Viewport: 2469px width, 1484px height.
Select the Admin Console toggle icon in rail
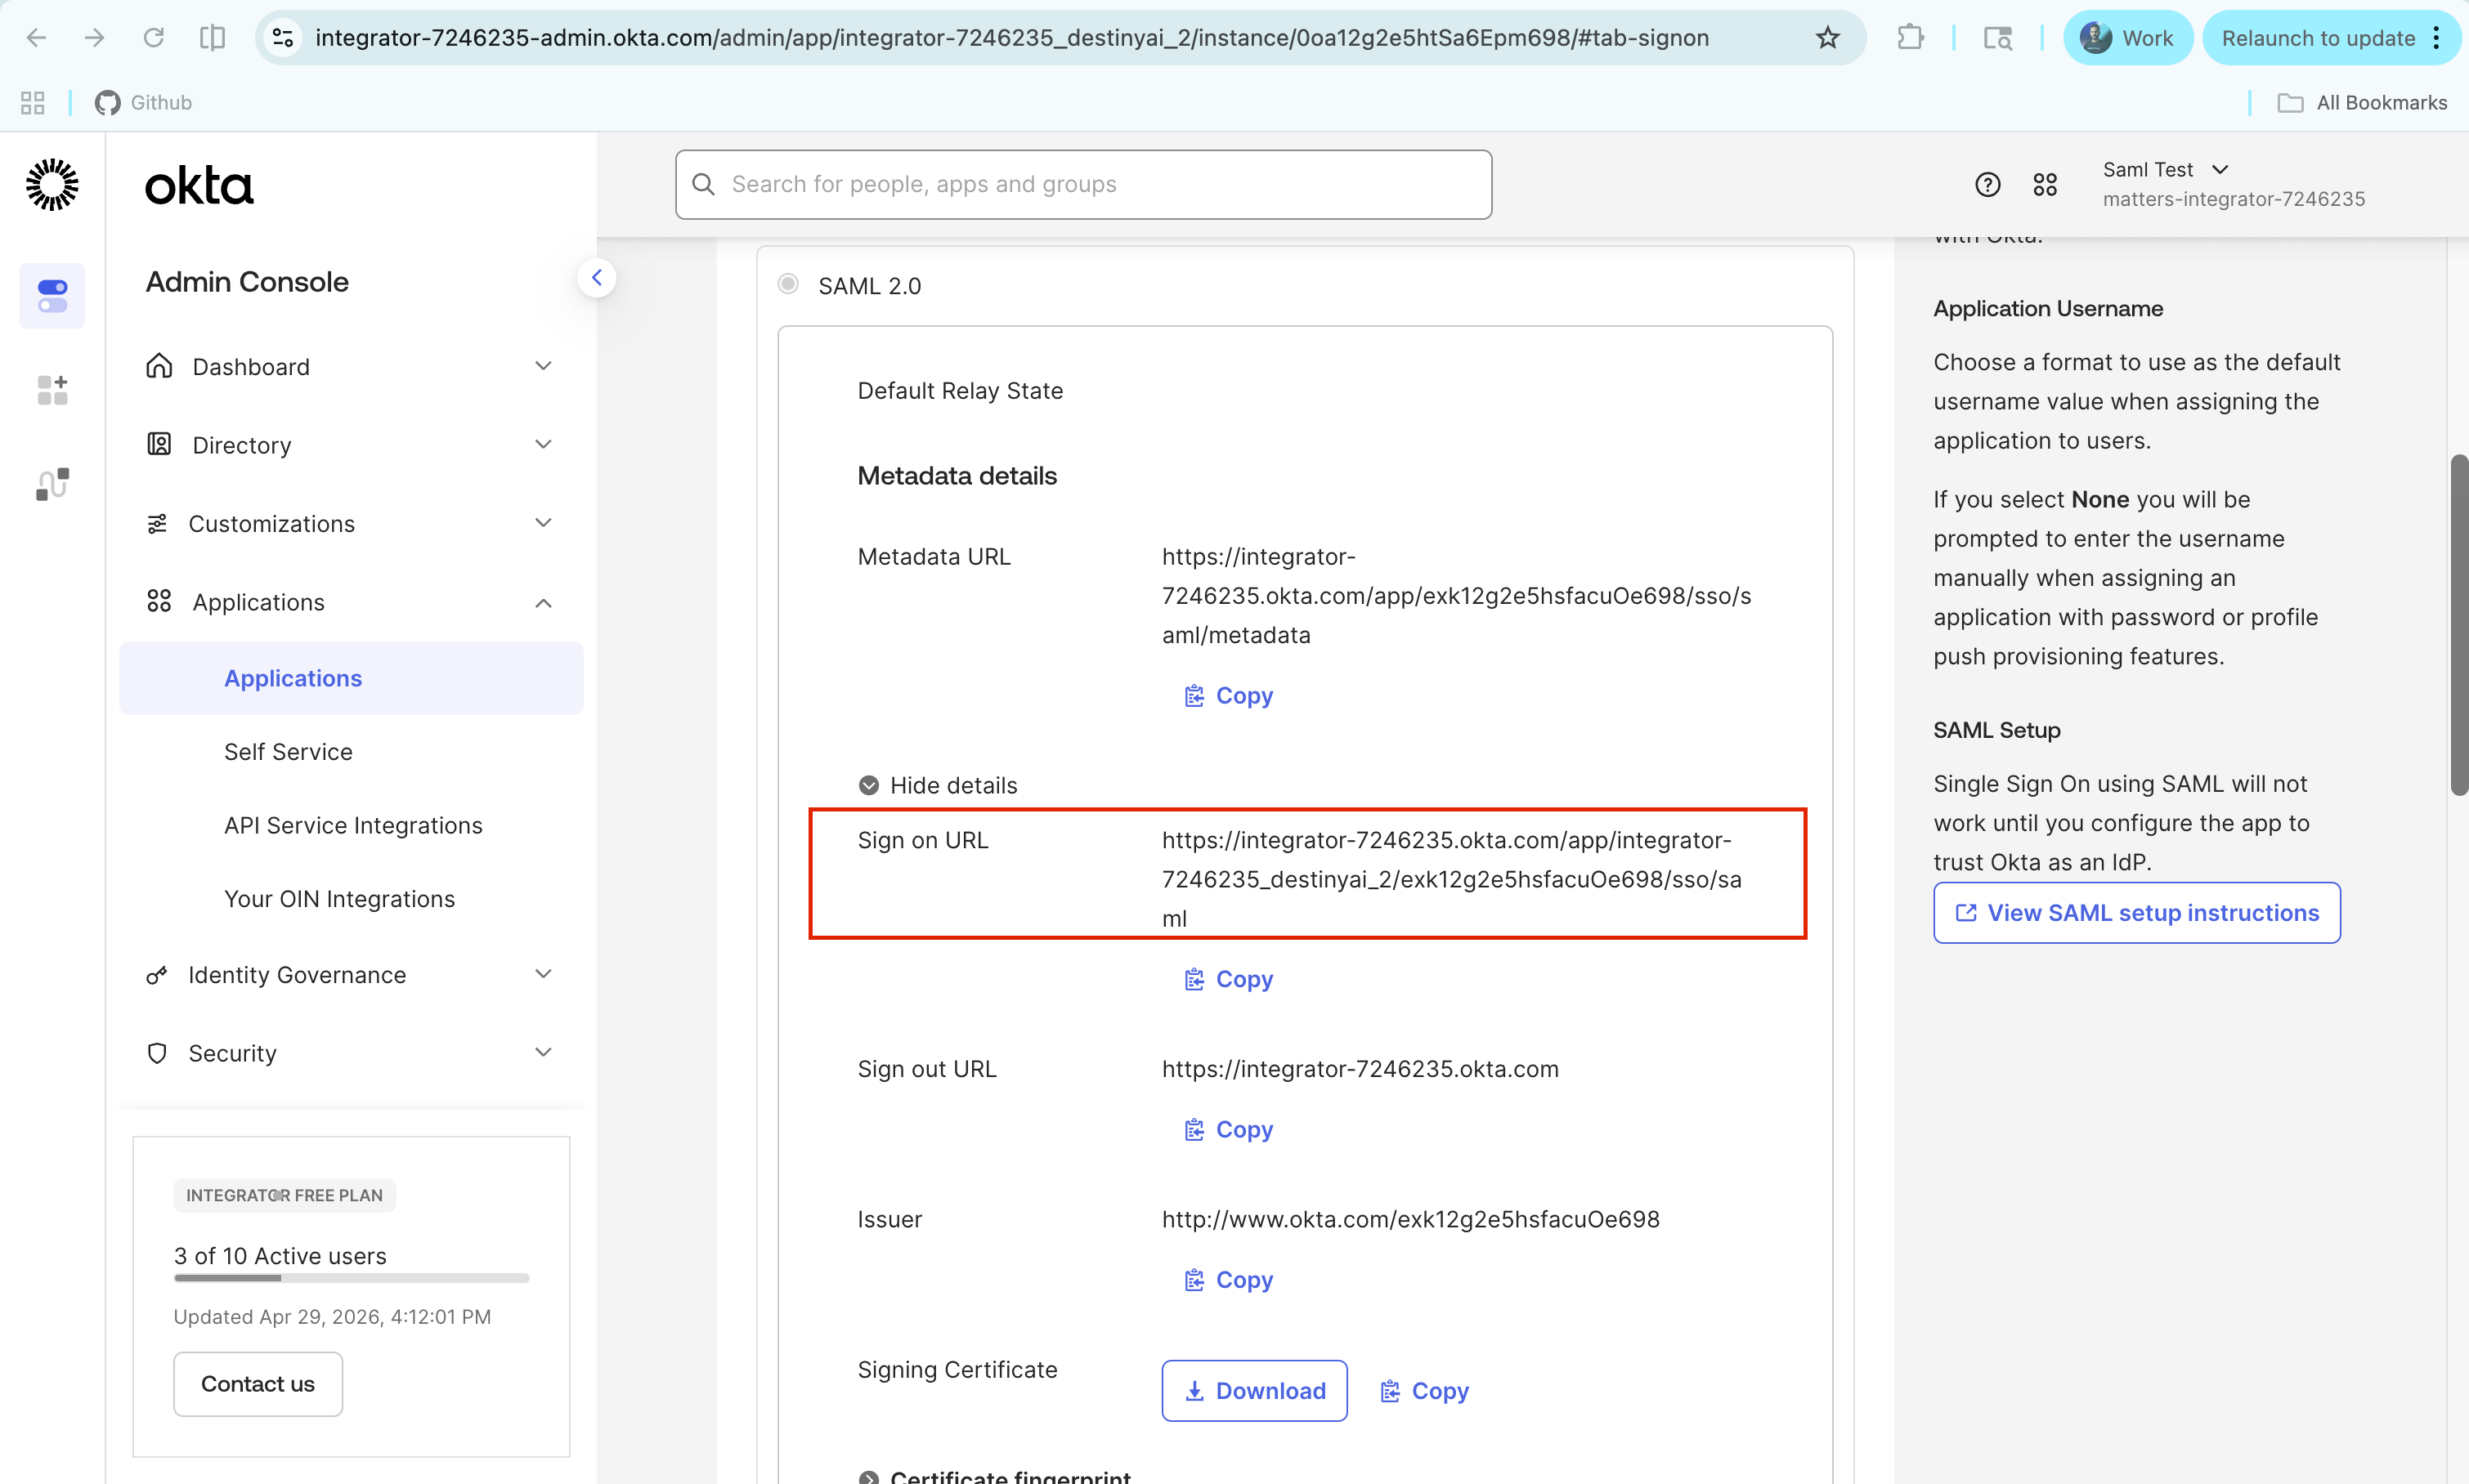(x=52, y=296)
